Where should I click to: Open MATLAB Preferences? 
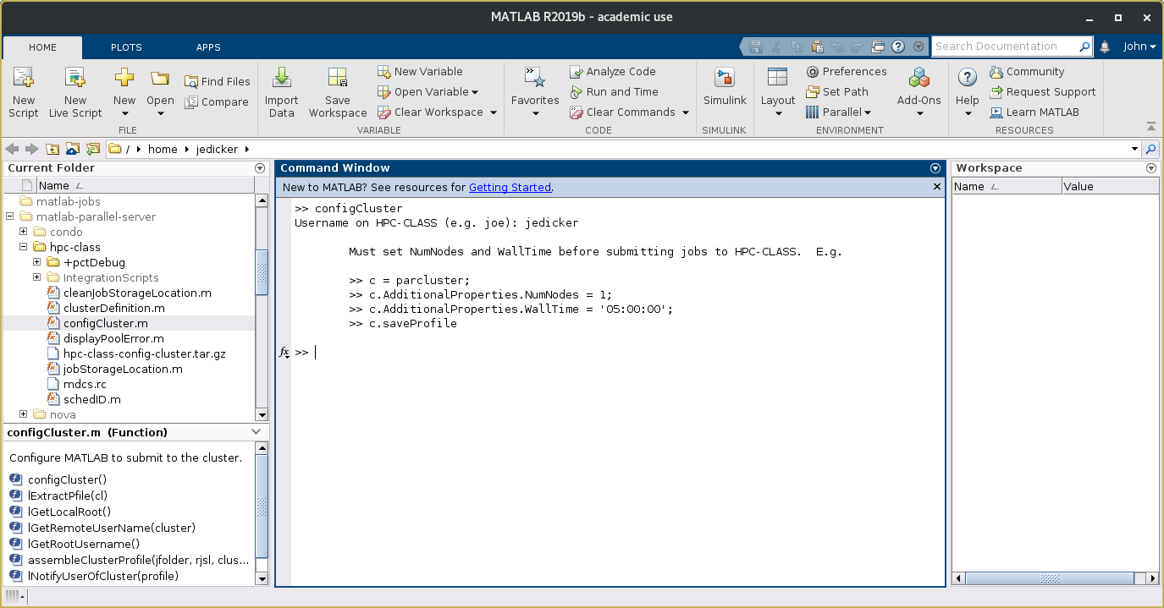[847, 71]
